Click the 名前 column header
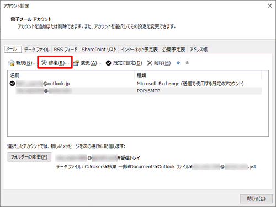 click(71, 75)
